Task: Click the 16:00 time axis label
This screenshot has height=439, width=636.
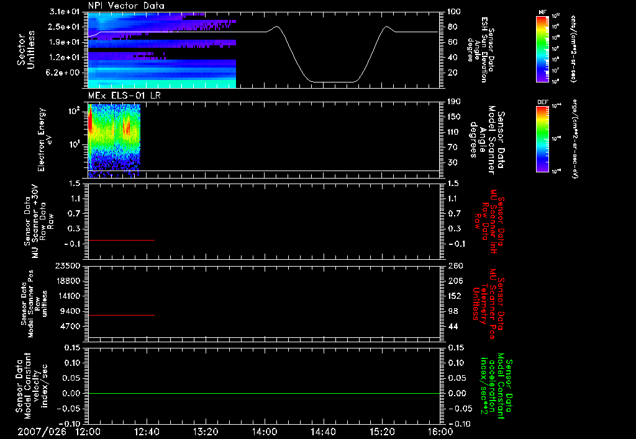Action: (440, 432)
